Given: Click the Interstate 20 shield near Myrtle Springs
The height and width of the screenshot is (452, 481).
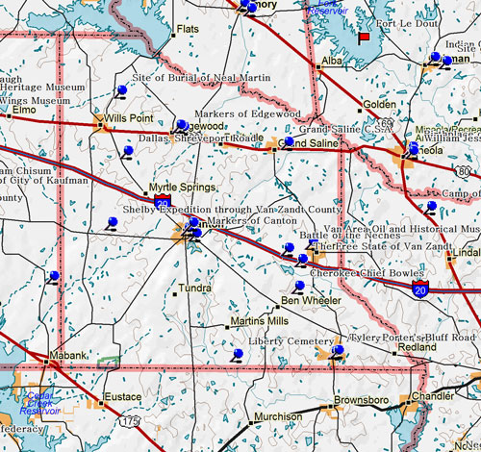Looking at the screenshot, I should tap(163, 201).
